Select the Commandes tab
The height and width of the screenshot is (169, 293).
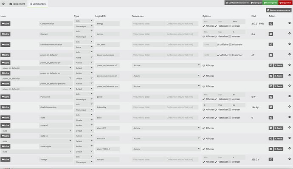pyautogui.click(x=38, y=4)
